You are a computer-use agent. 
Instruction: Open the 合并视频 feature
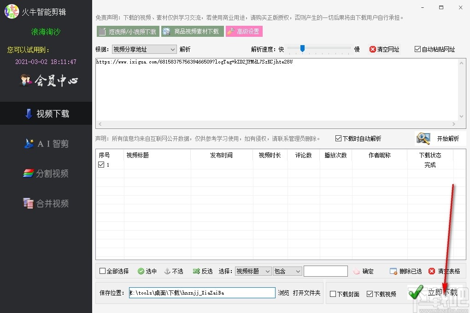pos(46,203)
